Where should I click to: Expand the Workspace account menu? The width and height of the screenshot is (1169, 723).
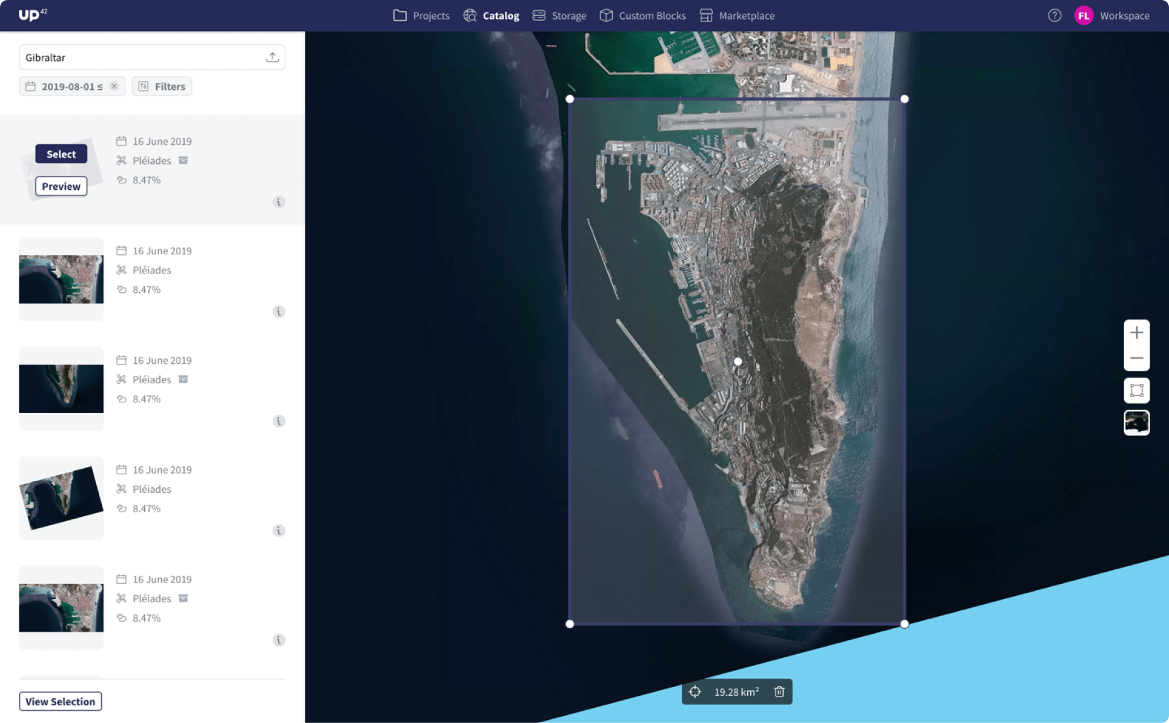[1113, 16]
